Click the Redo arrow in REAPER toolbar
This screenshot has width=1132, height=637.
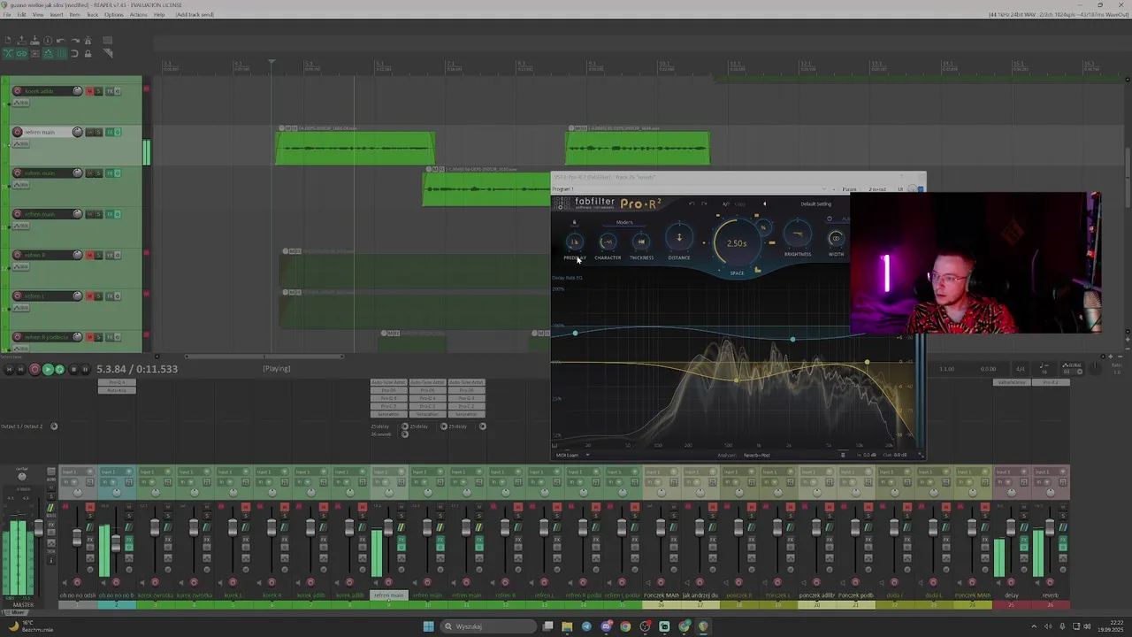click(x=75, y=40)
